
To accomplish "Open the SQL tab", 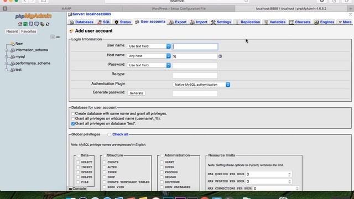I will 104,22.
